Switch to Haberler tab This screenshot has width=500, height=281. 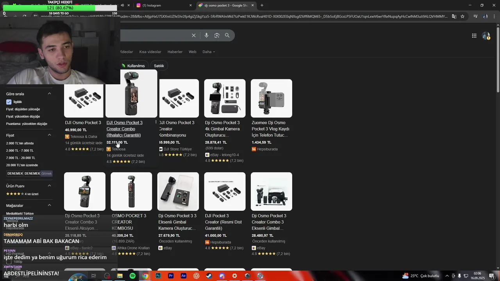coord(175,52)
